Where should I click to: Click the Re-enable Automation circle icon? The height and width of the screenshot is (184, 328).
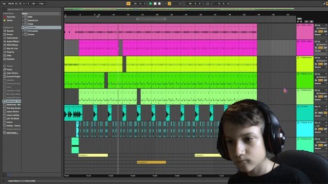click(x=180, y=4)
